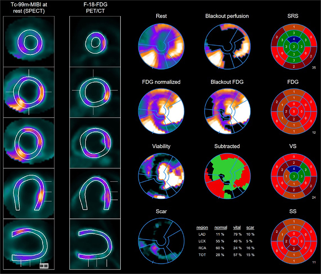321x274 pixels.
Task: Click the RCA normal value '60 %'
Action: (220, 248)
